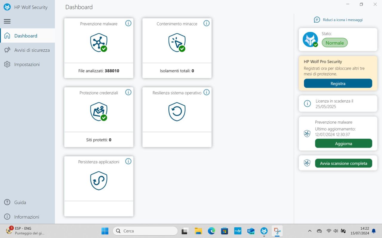Click the Prevenzione malware shield icon
382x238 pixels.
click(x=99, y=43)
